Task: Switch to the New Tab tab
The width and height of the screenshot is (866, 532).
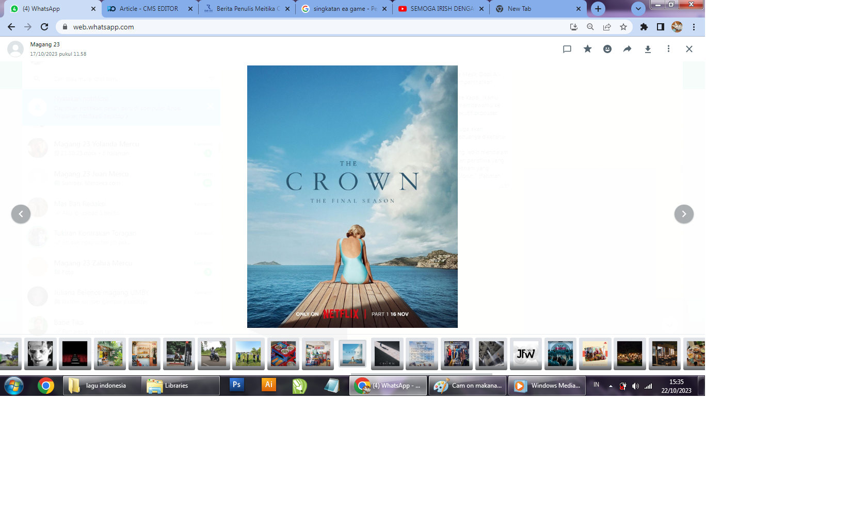Action: click(538, 9)
